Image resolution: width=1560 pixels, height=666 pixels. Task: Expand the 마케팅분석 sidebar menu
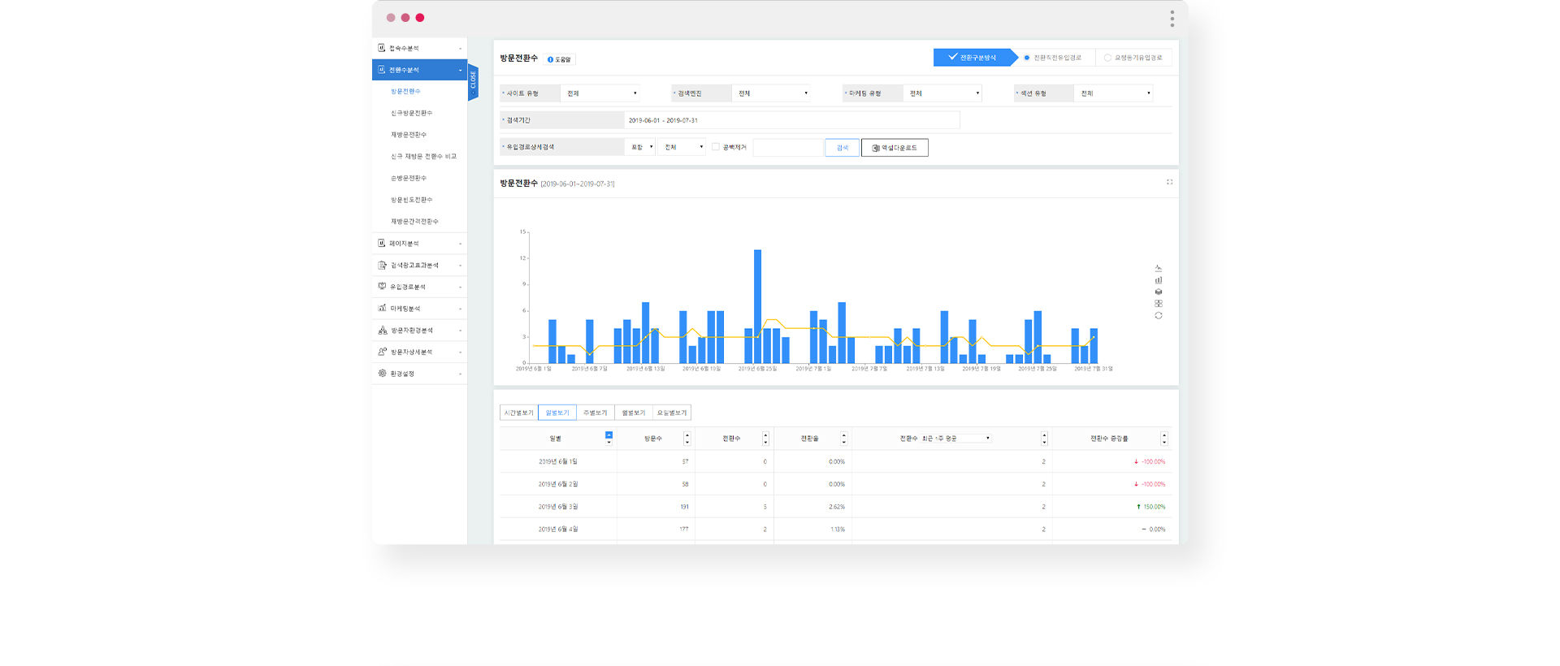[x=420, y=309]
